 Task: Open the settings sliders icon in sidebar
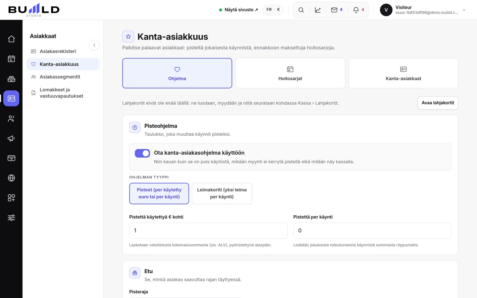[11, 218]
